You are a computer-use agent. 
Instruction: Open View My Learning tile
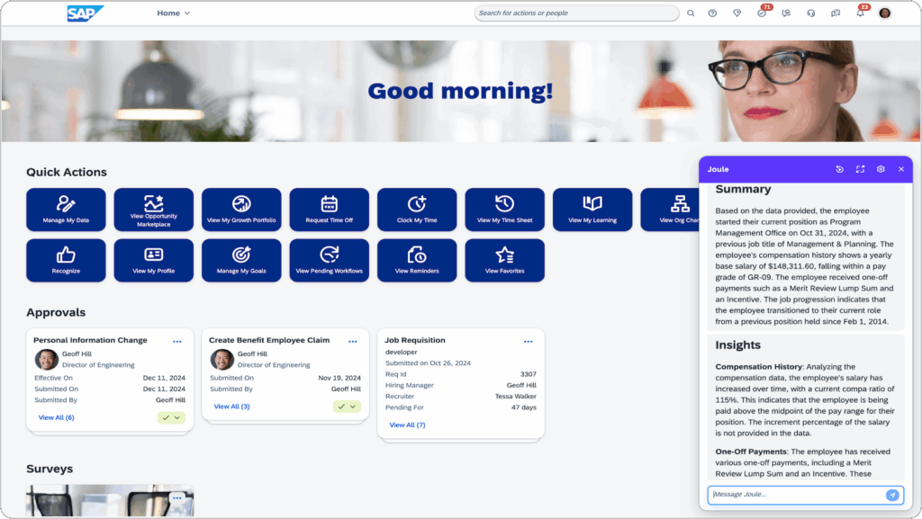(592, 210)
